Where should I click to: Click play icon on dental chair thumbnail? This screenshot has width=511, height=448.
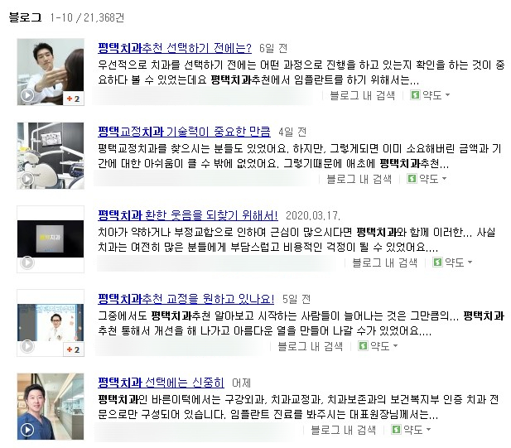point(27,179)
